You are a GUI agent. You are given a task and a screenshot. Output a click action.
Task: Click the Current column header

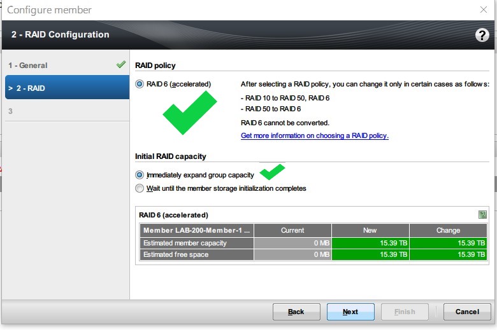(292, 230)
